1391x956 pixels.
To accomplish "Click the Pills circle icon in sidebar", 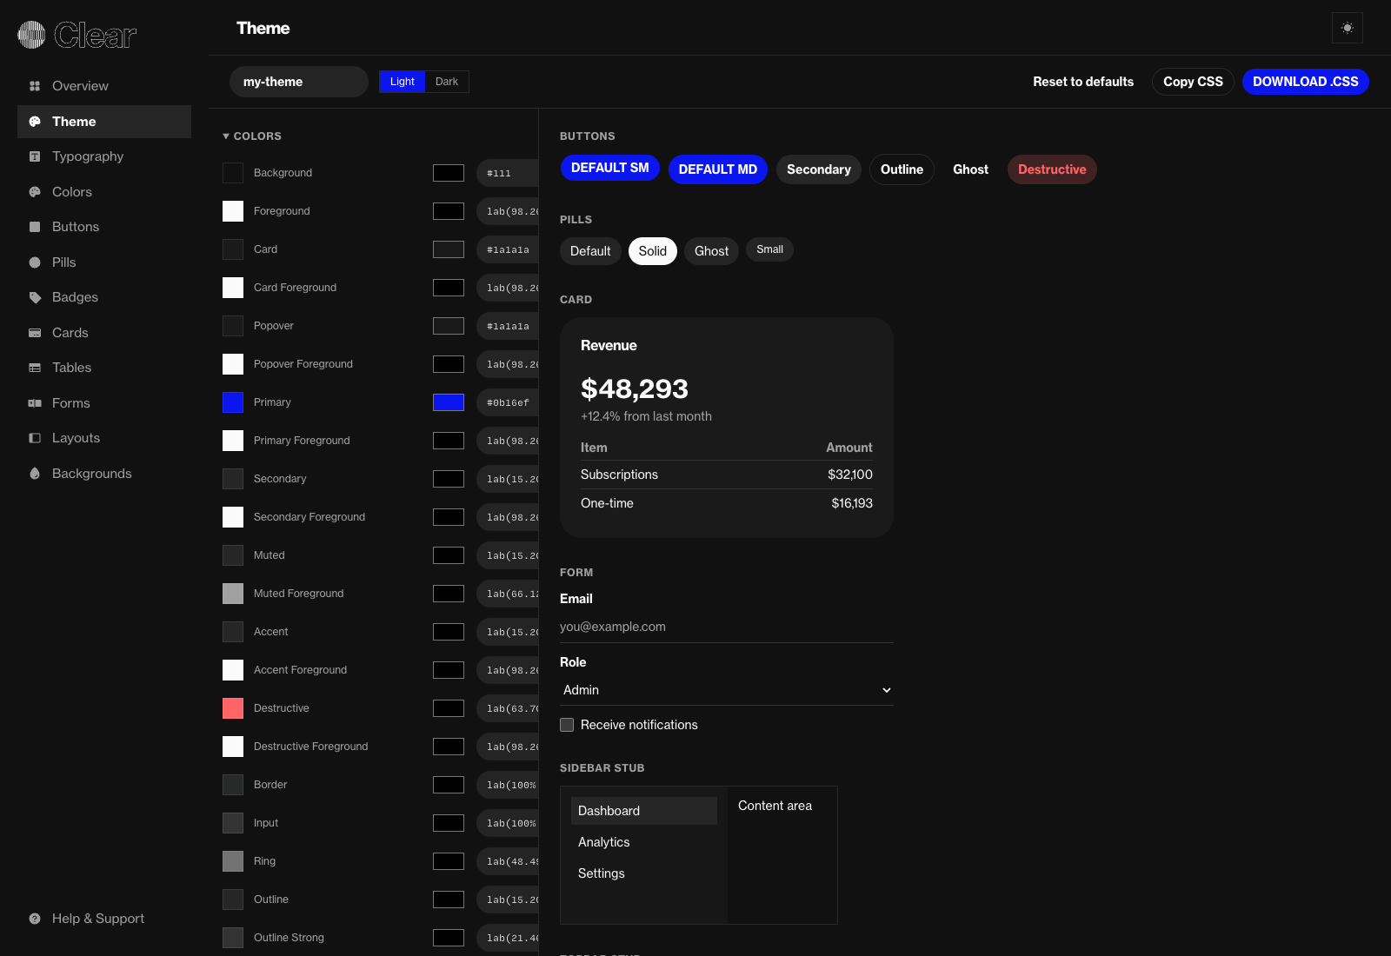I will tap(35, 262).
